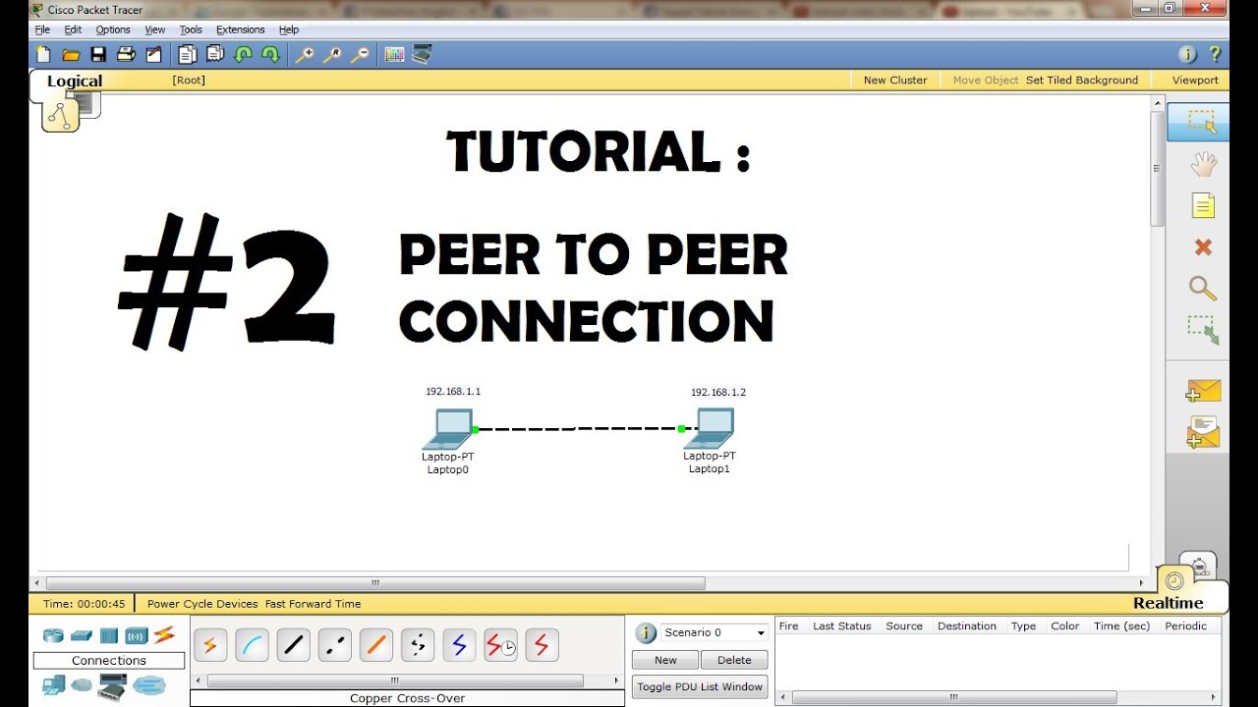Viewport: 1258px width, 707px height.
Task: Print the workspace using the printer icon
Action: (126, 55)
